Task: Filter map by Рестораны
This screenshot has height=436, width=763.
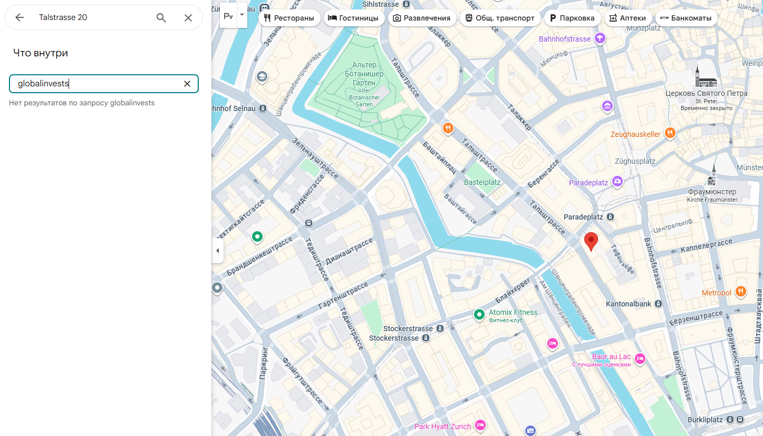Action: coord(289,18)
